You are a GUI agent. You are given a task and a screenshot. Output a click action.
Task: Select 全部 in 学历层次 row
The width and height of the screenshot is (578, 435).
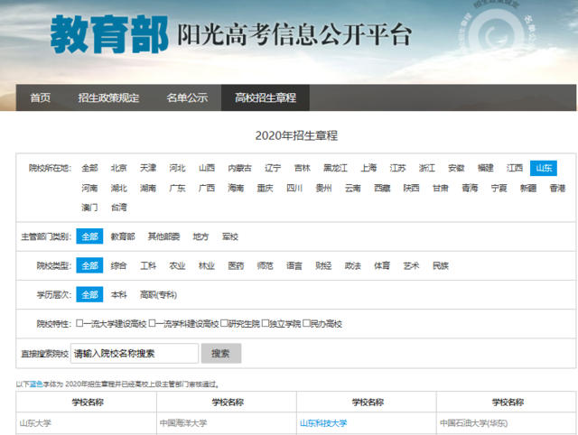pyautogui.click(x=89, y=295)
